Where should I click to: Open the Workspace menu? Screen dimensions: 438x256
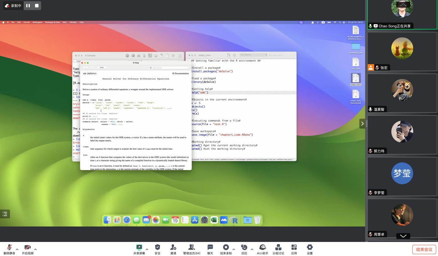[x=37, y=22]
